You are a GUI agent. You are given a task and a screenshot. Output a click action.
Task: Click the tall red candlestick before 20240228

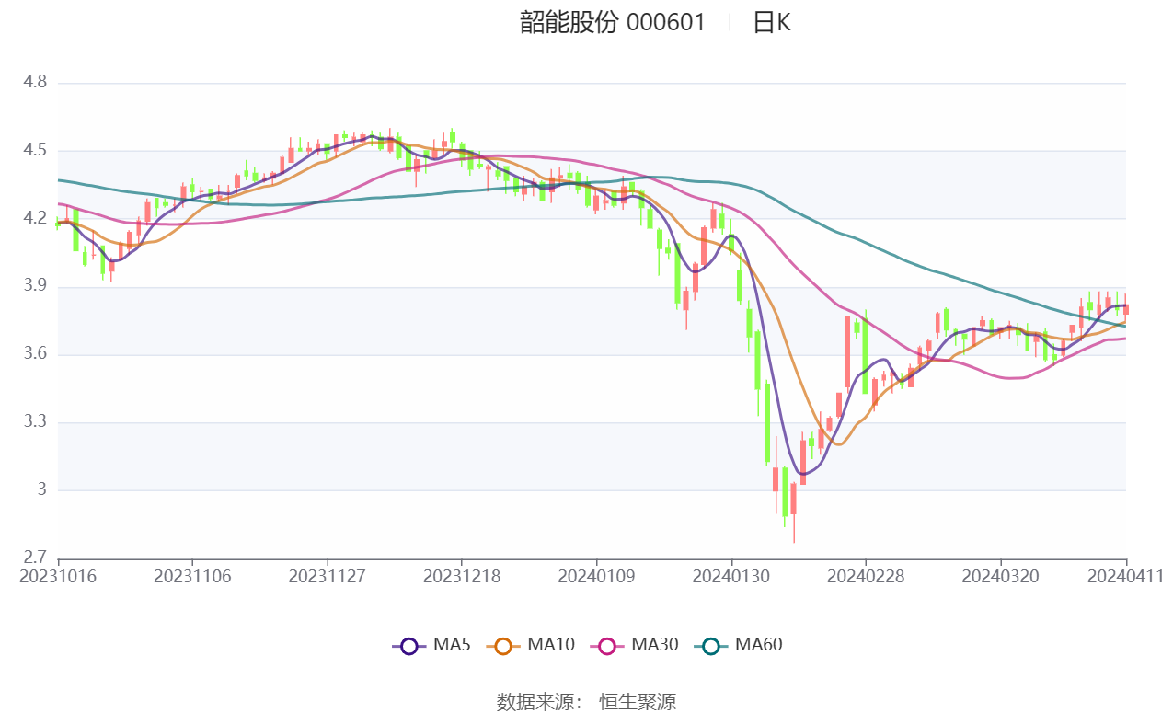pos(847,351)
